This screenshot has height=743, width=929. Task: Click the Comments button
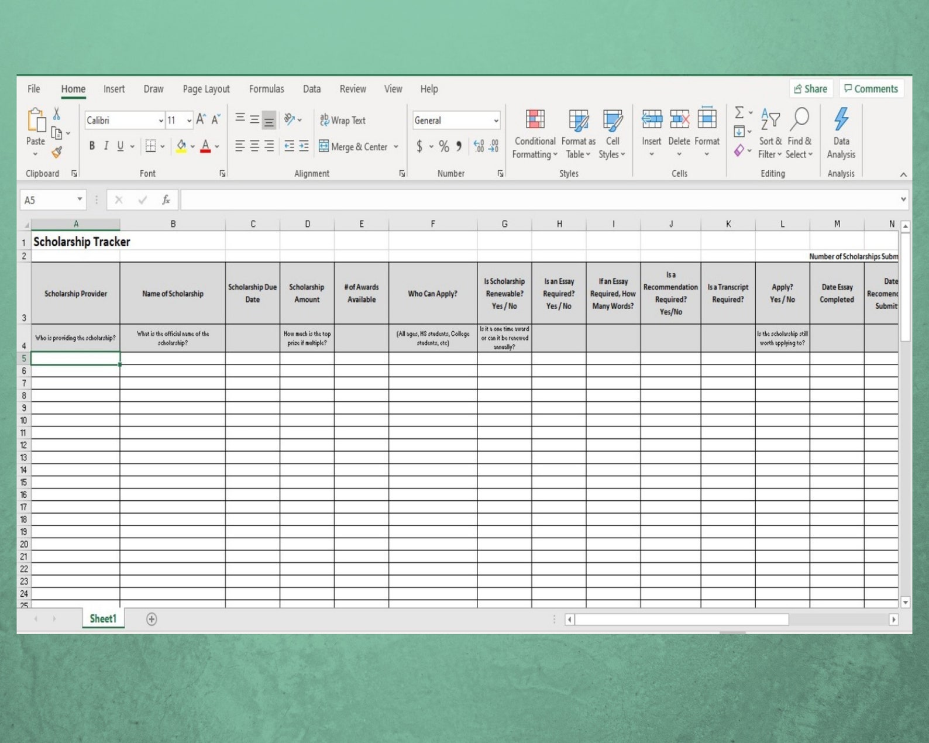pos(871,89)
